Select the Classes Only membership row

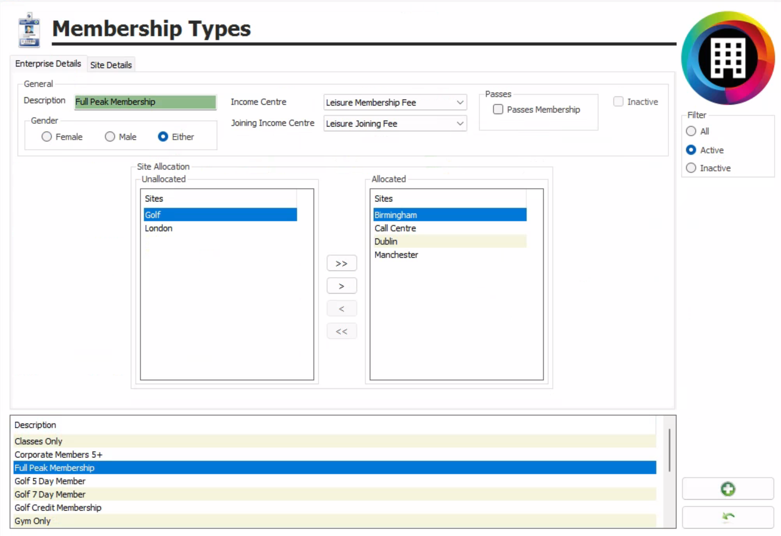coord(334,441)
